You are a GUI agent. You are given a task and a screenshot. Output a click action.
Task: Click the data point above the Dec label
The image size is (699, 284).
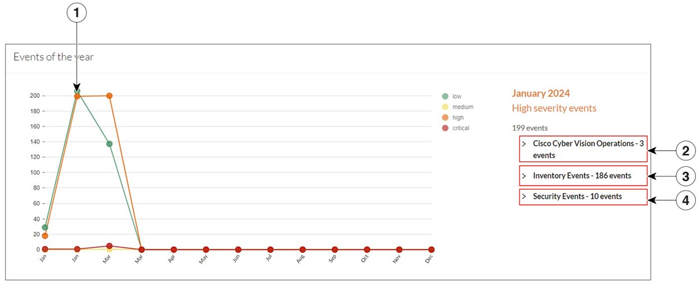point(431,249)
